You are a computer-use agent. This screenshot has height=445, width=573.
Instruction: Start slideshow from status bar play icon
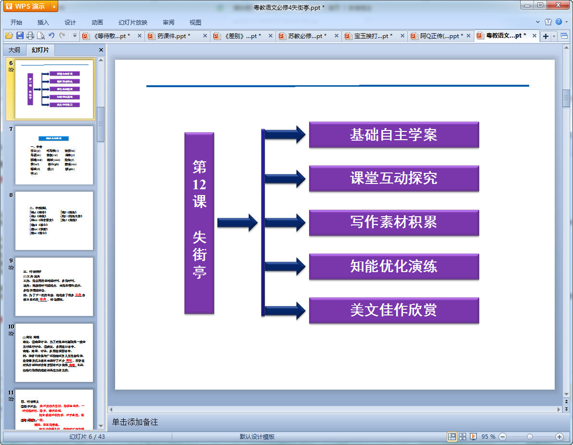473,437
